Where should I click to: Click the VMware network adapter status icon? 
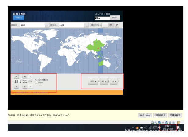click(x=160, y=123)
